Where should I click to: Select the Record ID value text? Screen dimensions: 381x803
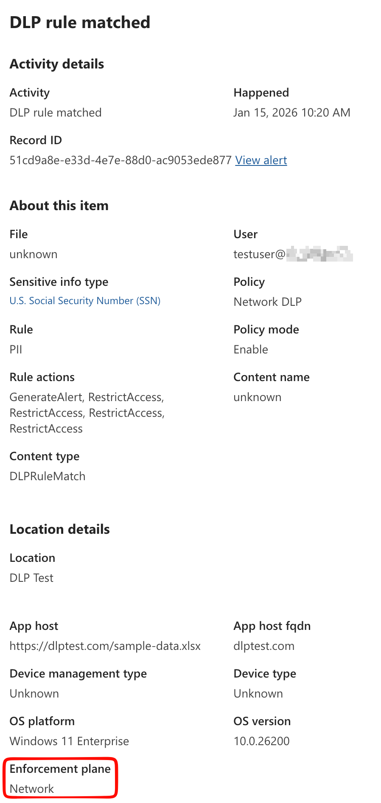pos(119,160)
